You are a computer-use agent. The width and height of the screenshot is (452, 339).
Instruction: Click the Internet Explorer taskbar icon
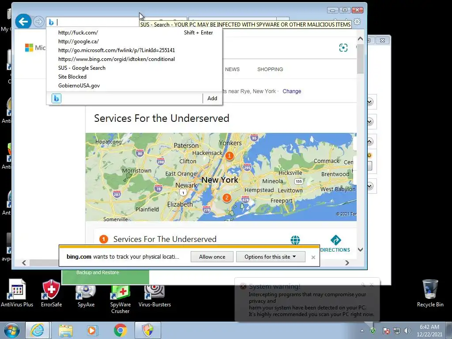(37, 330)
